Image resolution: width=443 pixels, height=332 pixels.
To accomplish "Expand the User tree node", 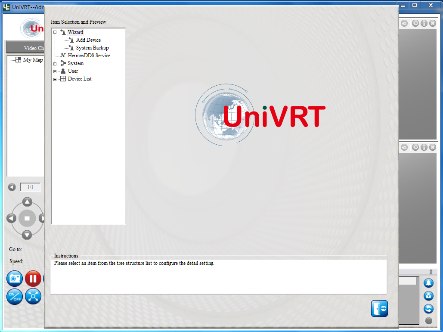I will (x=55, y=71).
